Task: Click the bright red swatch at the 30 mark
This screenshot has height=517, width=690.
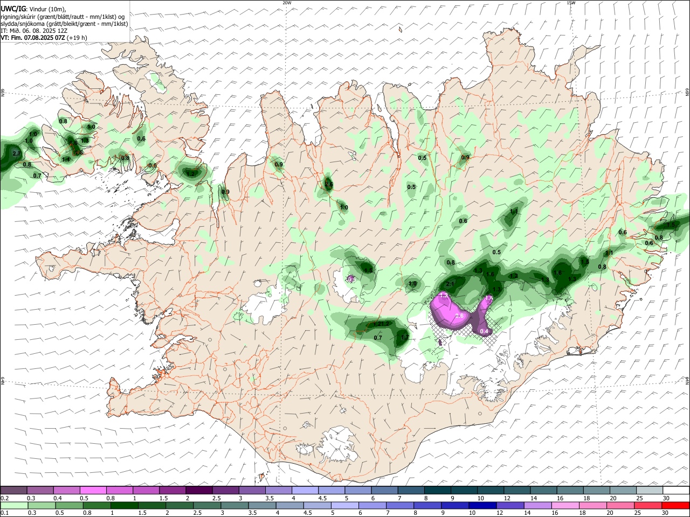Action: tap(675, 506)
